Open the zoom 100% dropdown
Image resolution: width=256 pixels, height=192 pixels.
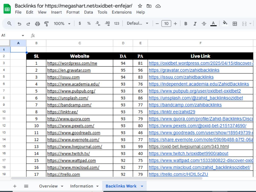62,24
